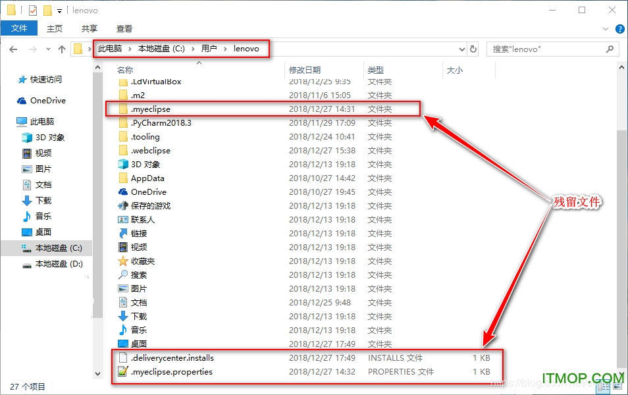Sort by the 修改日期 column header
Viewport: 628px width, 395px height.
pyautogui.click(x=305, y=70)
